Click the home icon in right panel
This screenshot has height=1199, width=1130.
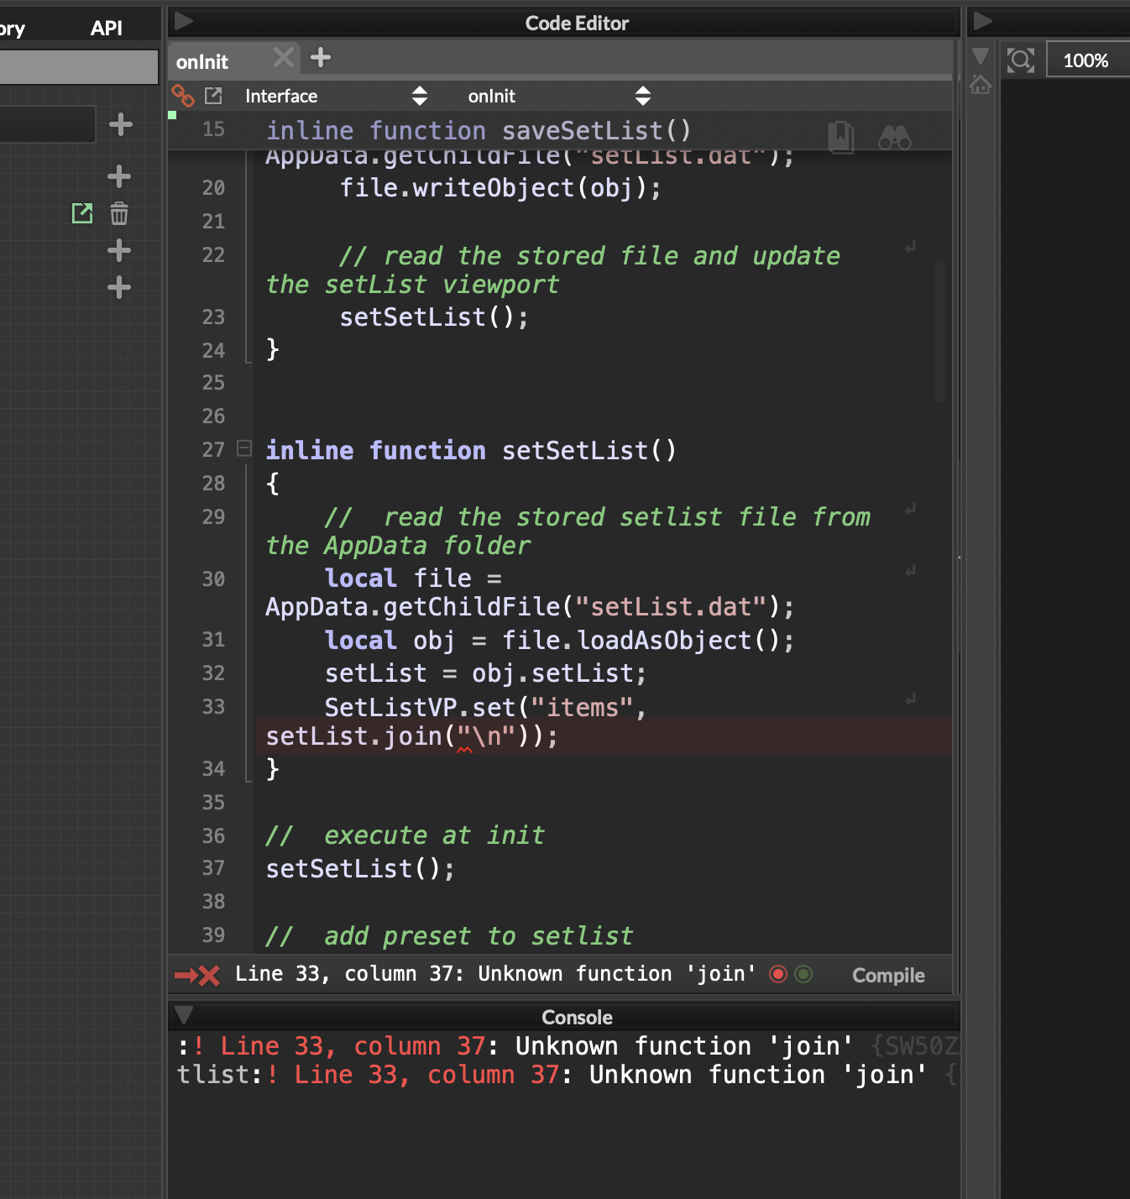(981, 84)
